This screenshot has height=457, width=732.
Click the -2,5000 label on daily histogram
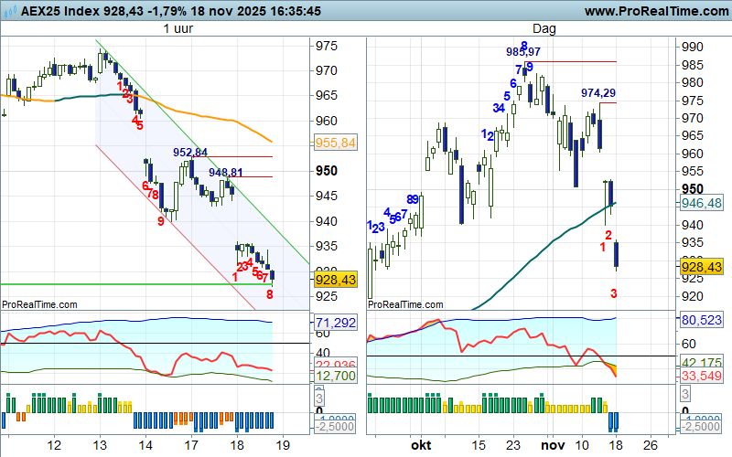(700, 427)
